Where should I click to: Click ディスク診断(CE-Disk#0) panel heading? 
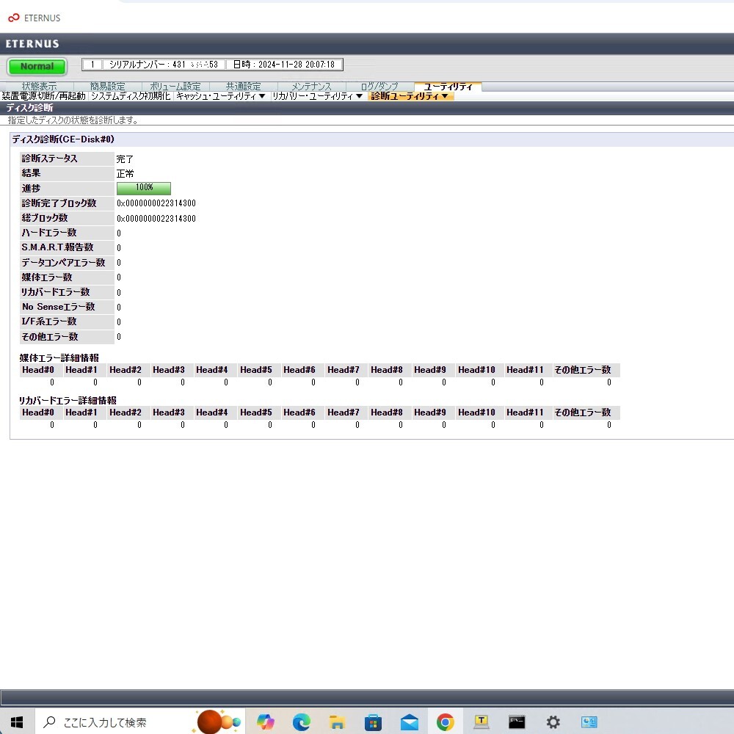tap(63, 139)
